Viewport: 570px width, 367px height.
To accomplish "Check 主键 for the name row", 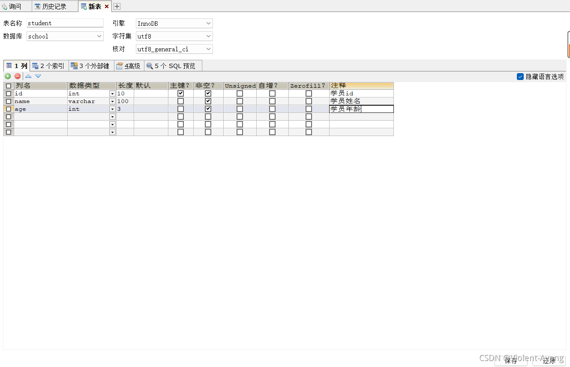I will point(180,101).
